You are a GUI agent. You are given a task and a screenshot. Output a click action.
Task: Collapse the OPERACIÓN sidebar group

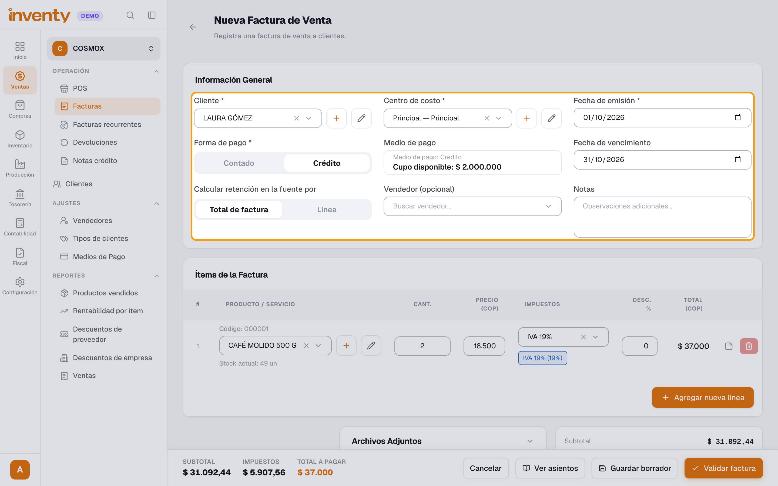point(157,71)
